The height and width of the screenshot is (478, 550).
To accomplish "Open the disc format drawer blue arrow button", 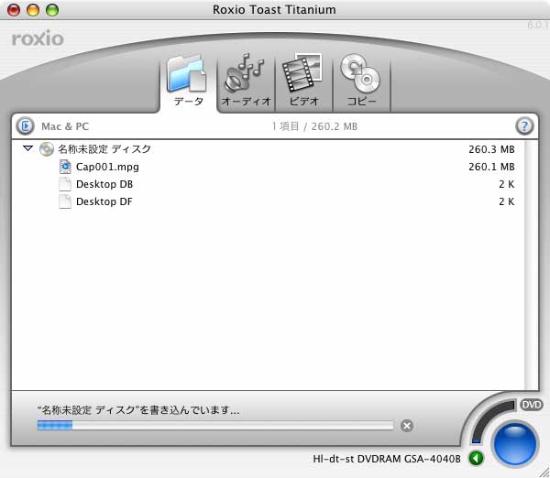I will pos(26,126).
